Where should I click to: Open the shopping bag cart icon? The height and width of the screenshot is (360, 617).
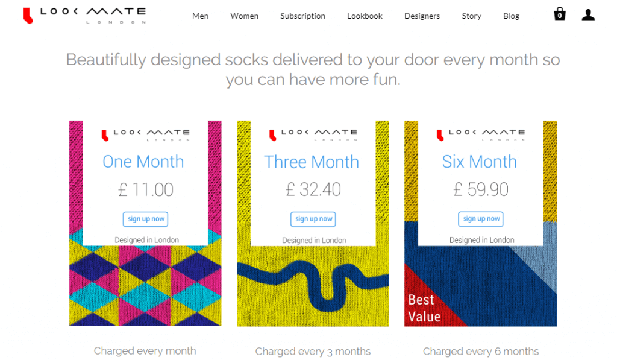coord(560,14)
